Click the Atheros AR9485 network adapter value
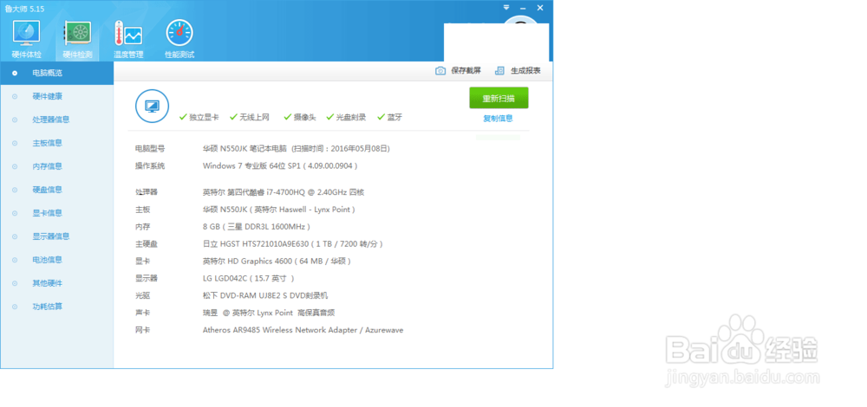Viewport: 867px width, 407px height. [303, 330]
